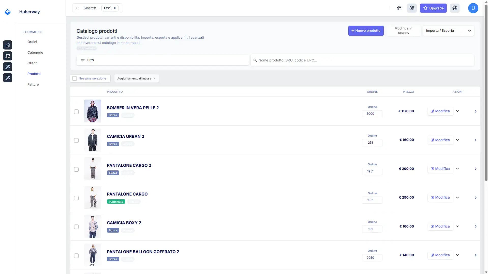Viewport: 488px width, 274px height.
Task: Click the Nuovo prodotto button
Action: pyautogui.click(x=366, y=31)
